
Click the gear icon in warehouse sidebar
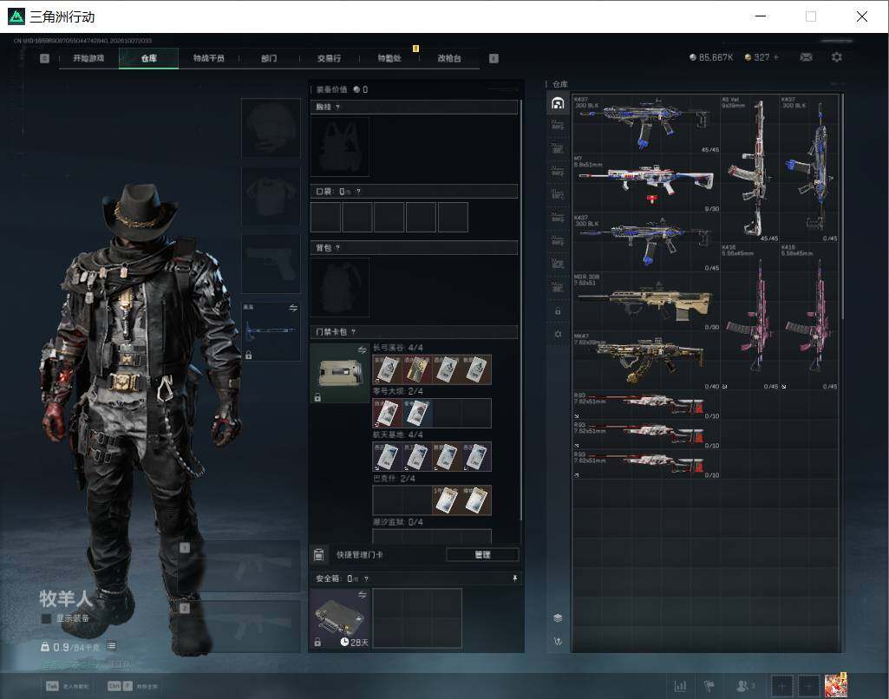point(558,335)
